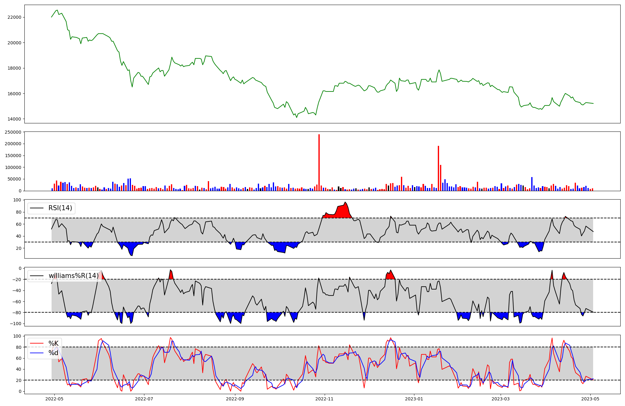Click the 22000 price axis tick label
Screen dimensions: 625x406
14,17
